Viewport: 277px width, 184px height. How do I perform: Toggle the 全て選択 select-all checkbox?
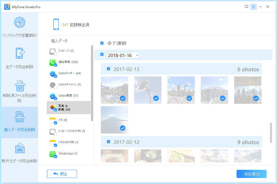[x=102, y=43]
